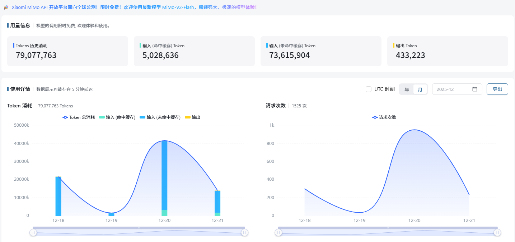Click the left handle of the Token chart zoom slider
515x242 pixels.
point(33,232)
